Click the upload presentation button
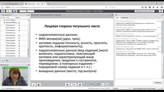The image size is (164, 92). point(34,85)
